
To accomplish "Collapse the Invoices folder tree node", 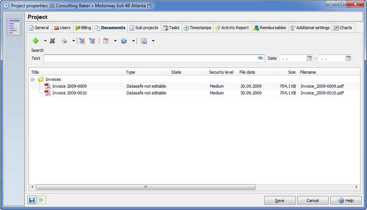I will [x=32, y=79].
